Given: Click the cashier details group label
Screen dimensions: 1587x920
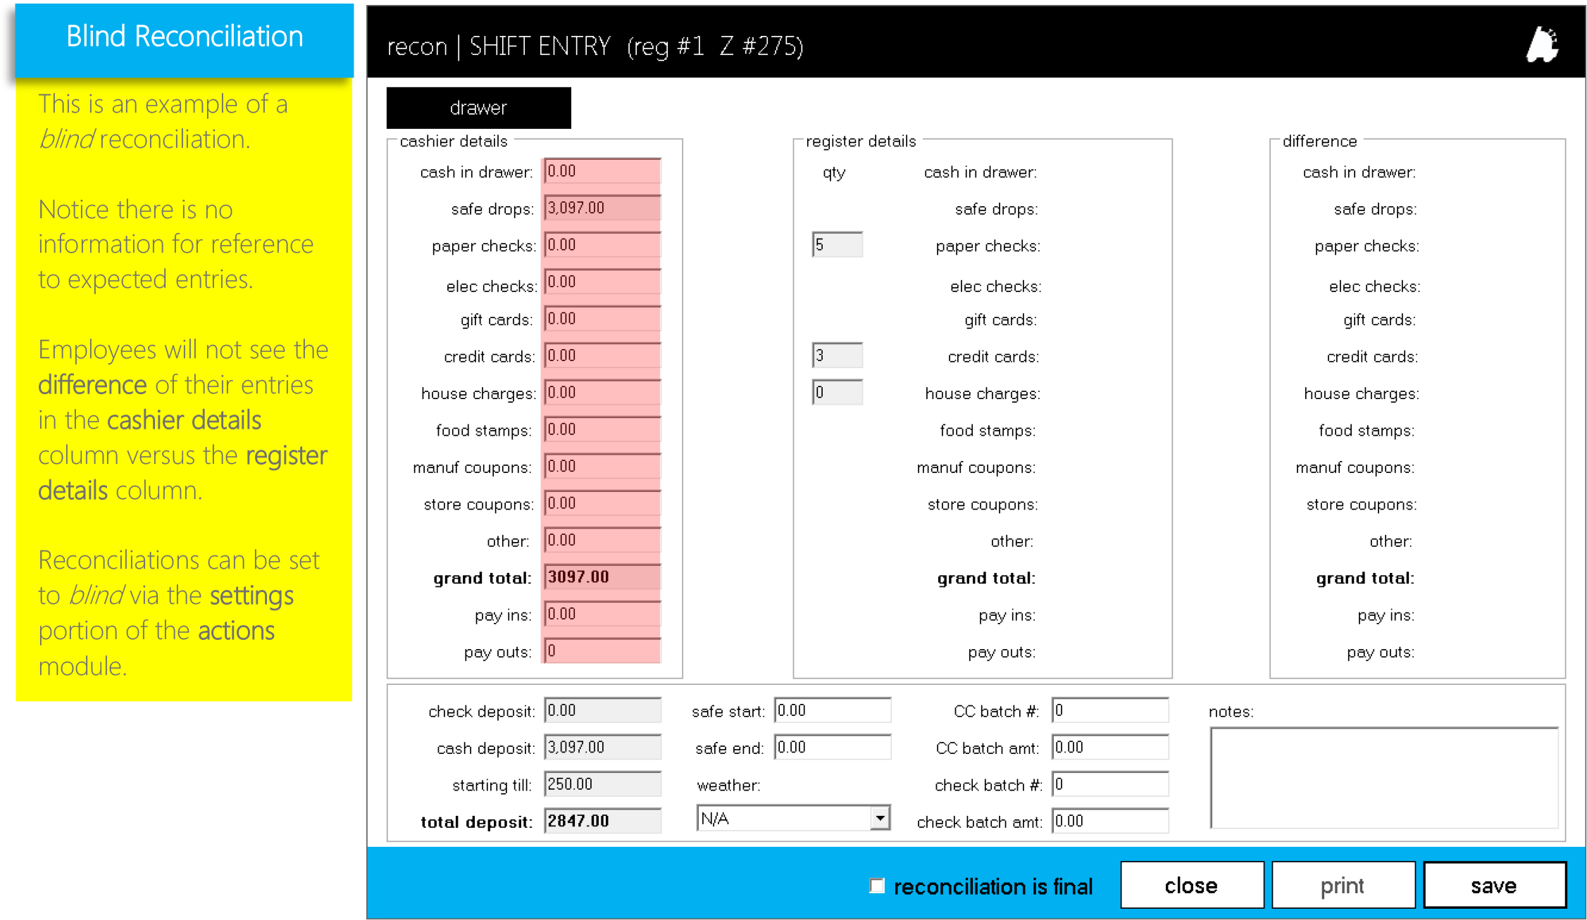Looking at the screenshot, I should click(454, 141).
